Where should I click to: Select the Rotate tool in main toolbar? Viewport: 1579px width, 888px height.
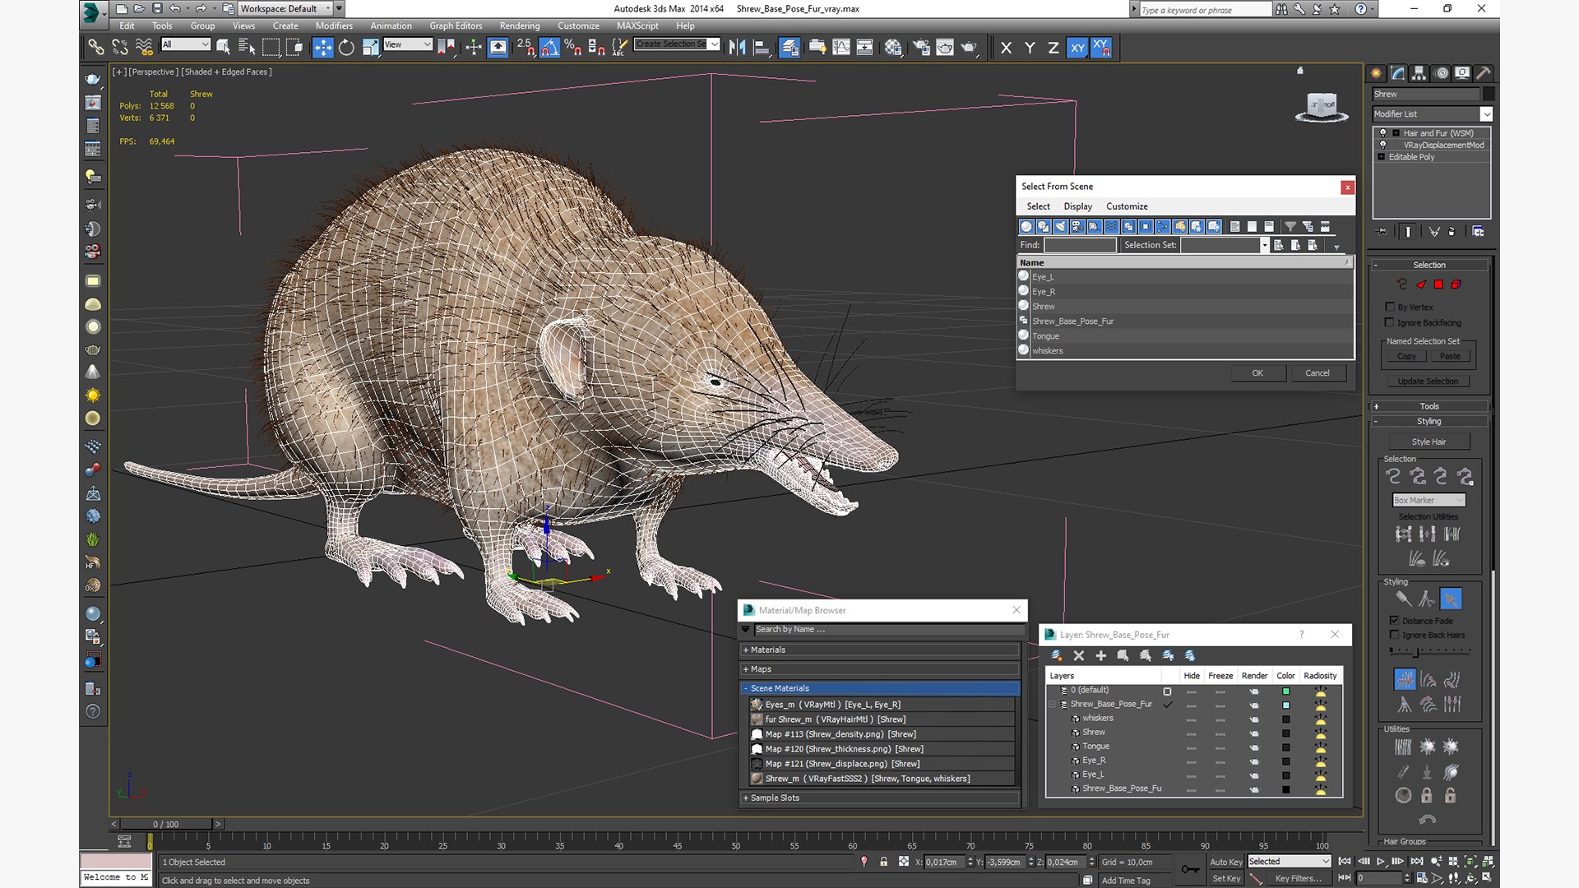click(346, 48)
